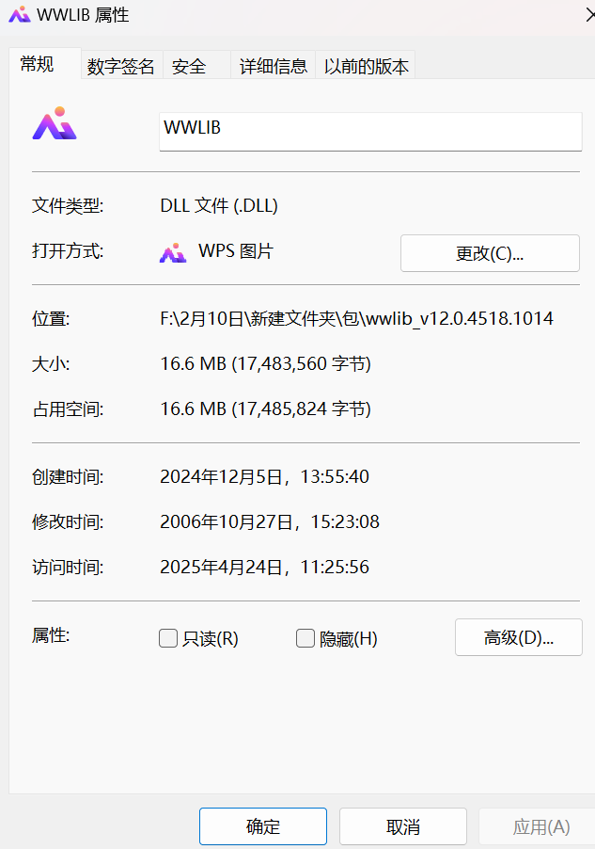Image resolution: width=595 pixels, height=849 pixels.
Task: Enable the 只读(R) checkbox
Action: 168,638
